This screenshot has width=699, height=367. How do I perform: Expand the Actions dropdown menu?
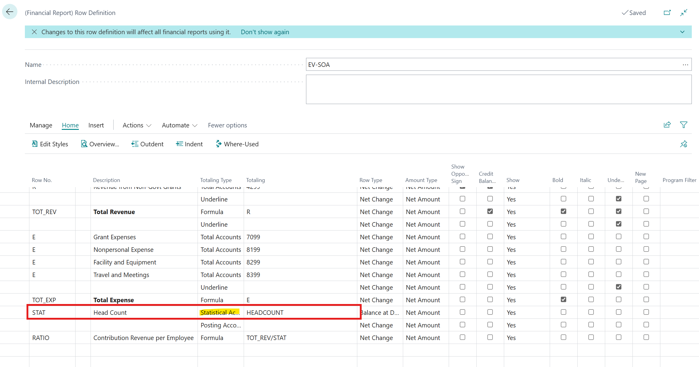point(137,125)
